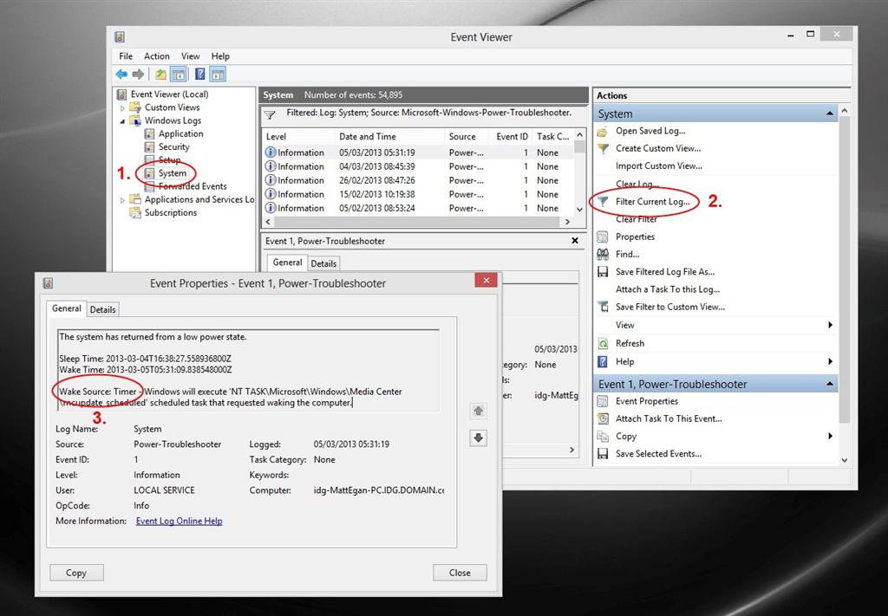Click in the event description text box

[248, 370]
